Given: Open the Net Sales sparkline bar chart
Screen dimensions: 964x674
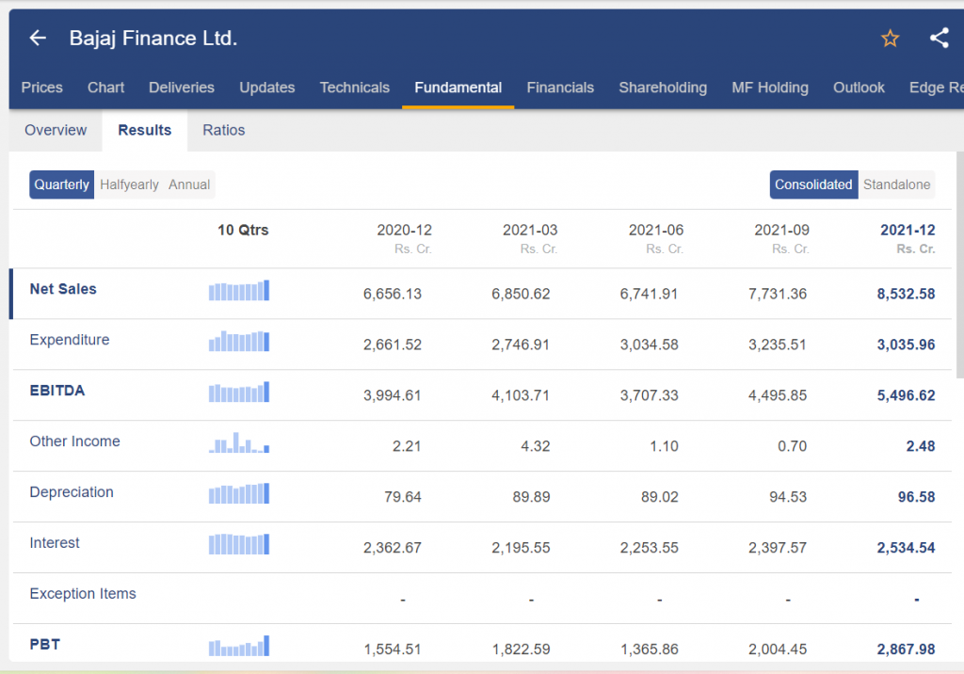Looking at the screenshot, I should pos(239,290).
